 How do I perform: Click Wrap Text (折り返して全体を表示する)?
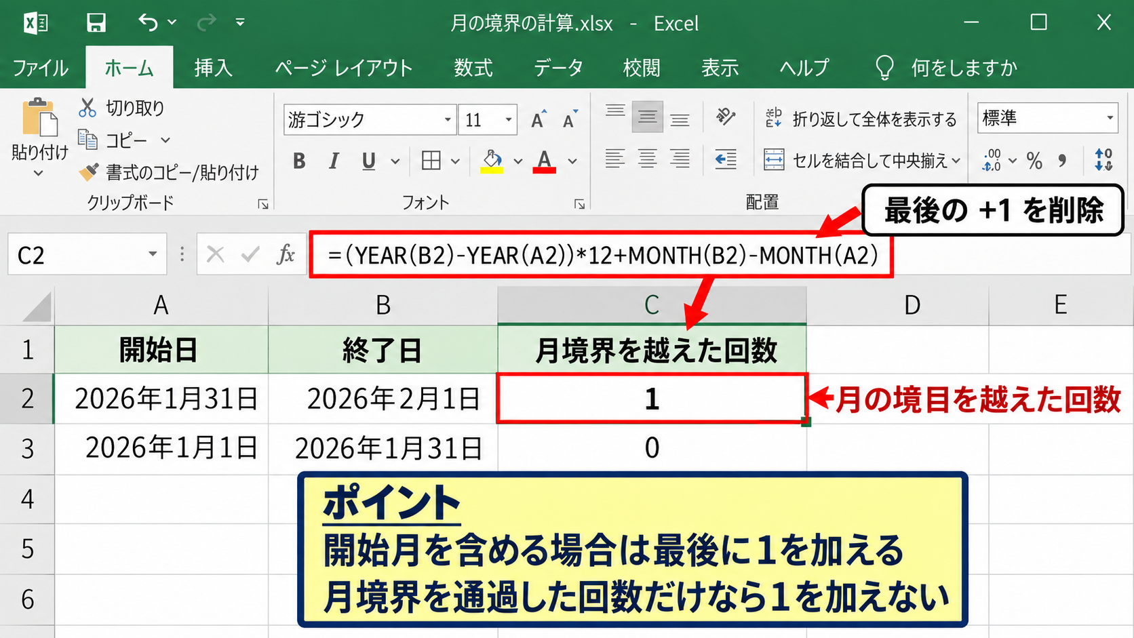(x=861, y=119)
